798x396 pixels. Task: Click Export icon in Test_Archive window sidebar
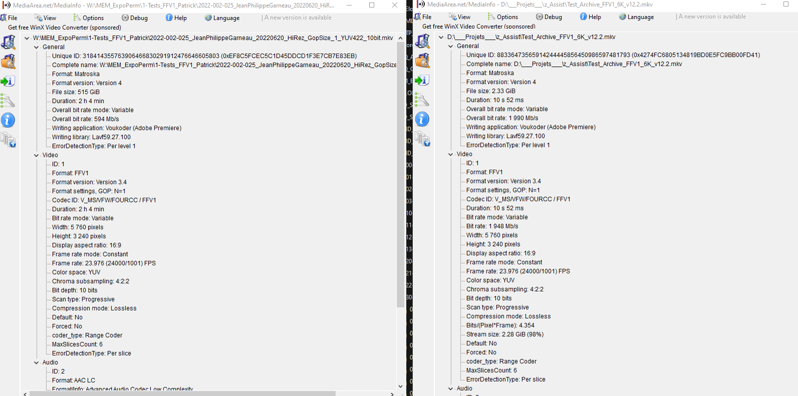[422, 80]
